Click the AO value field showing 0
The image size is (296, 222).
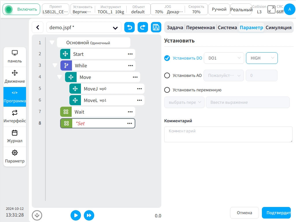click(261, 75)
